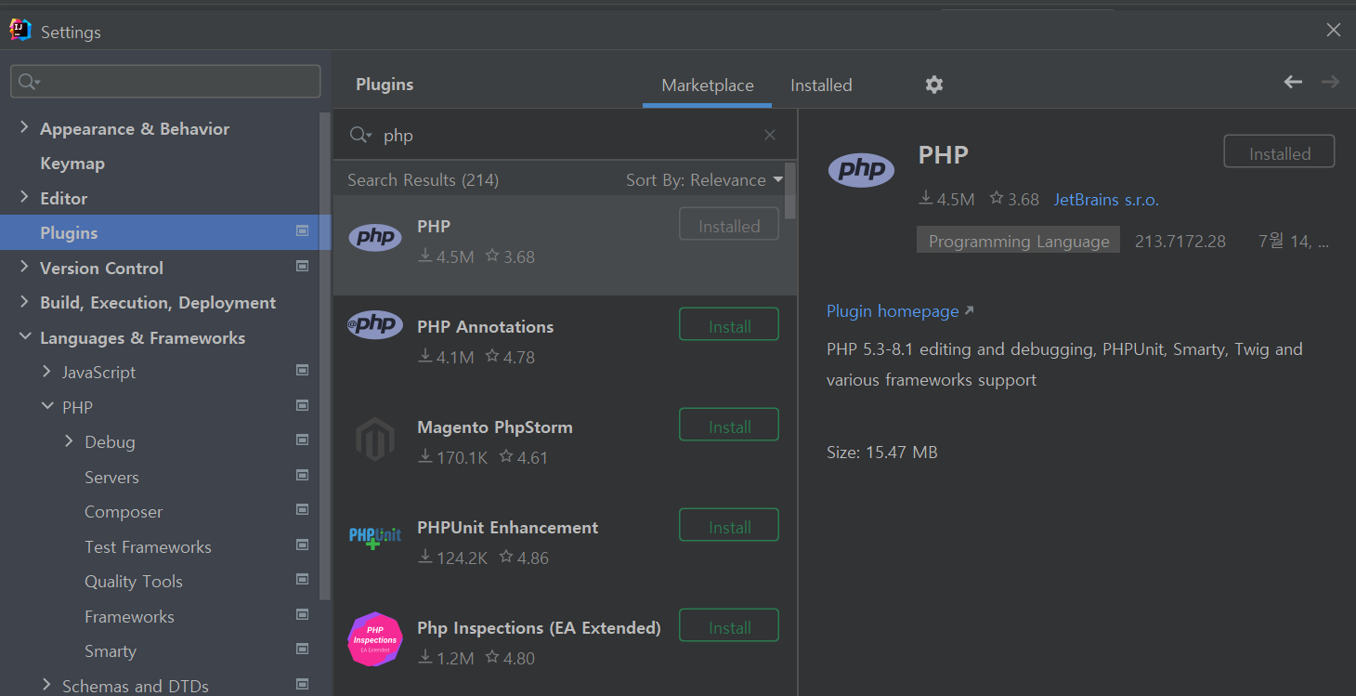Select the PHPUnit Enhancement result title
The image size is (1356, 696).
[x=508, y=528]
